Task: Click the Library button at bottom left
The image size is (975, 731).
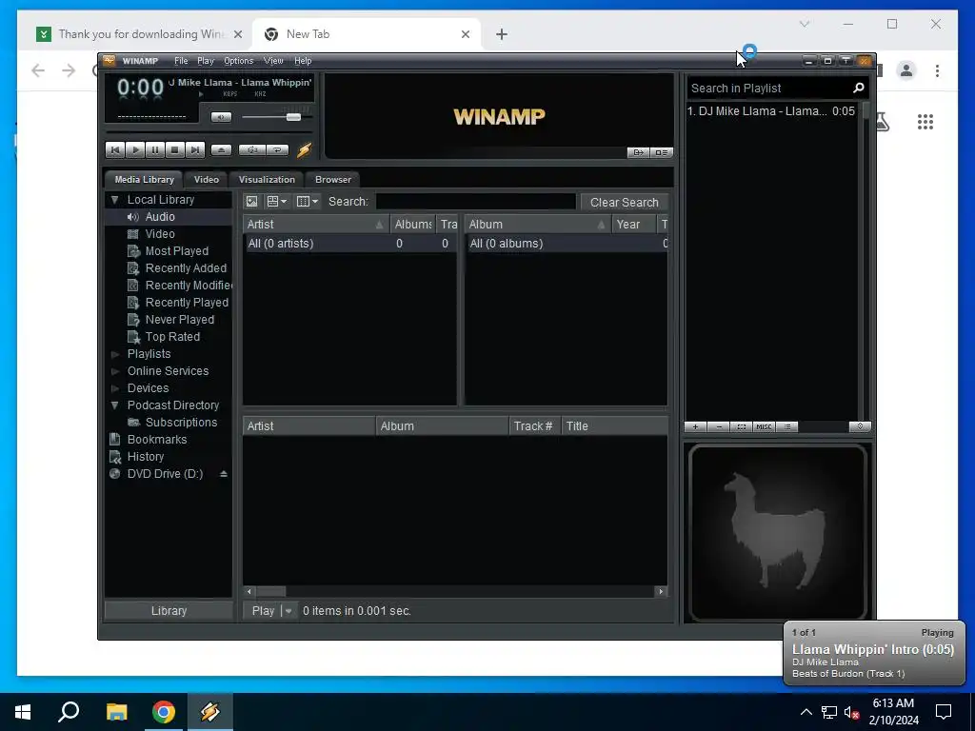Action: click(169, 610)
